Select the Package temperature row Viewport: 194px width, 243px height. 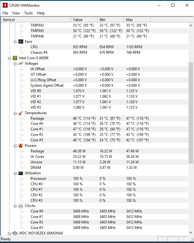coord(37,118)
